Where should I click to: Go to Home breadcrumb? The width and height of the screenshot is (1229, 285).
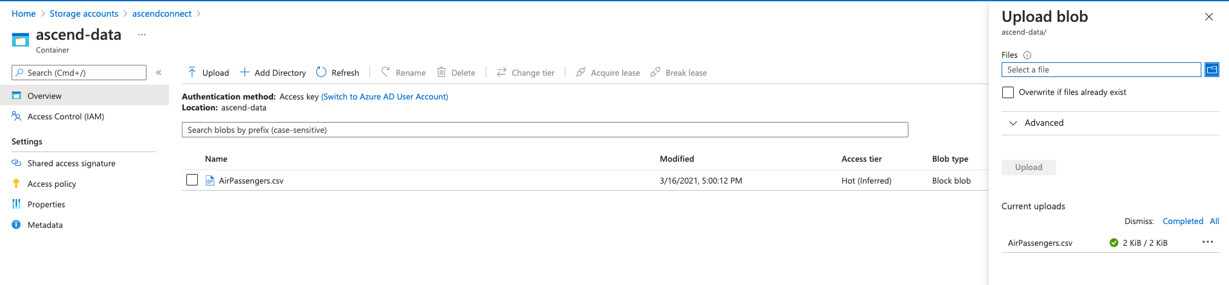(x=24, y=13)
